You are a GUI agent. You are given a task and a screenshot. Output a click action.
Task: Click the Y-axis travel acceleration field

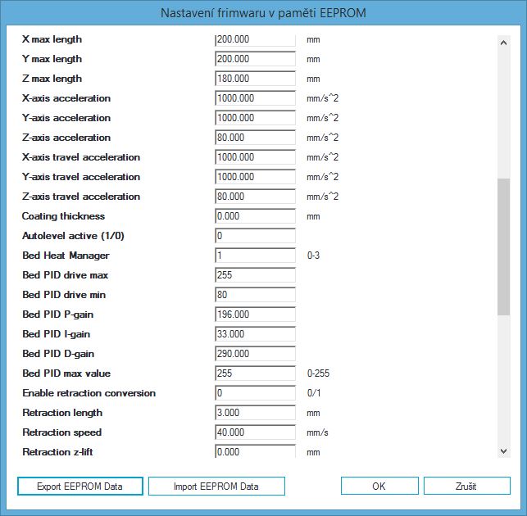click(x=255, y=177)
